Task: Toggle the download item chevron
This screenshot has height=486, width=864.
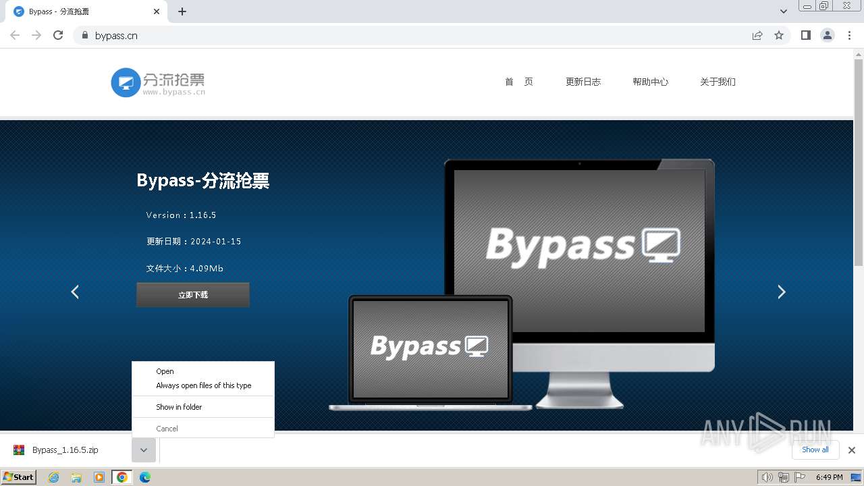Action: pos(144,450)
